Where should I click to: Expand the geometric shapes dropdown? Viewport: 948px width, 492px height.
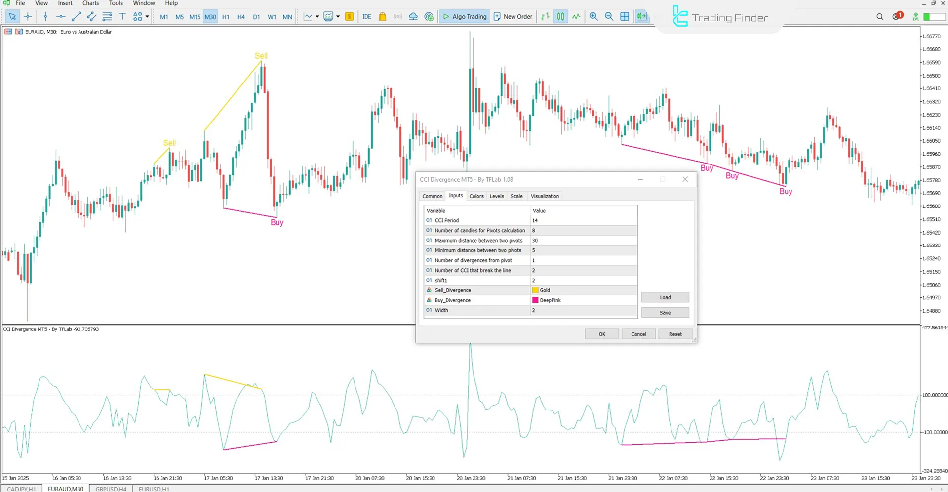coord(147,16)
